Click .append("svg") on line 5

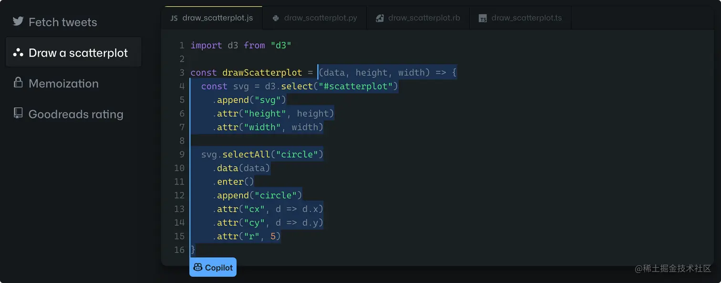point(249,100)
